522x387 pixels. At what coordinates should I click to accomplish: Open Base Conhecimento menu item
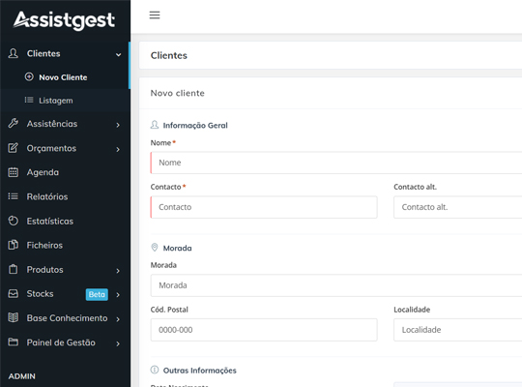[x=65, y=318]
